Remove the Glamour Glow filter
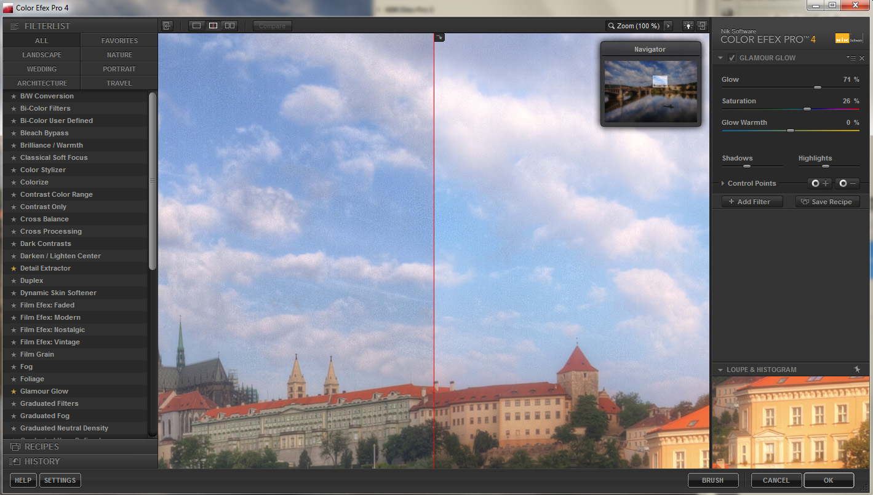Image resolution: width=873 pixels, height=495 pixels. coord(862,58)
